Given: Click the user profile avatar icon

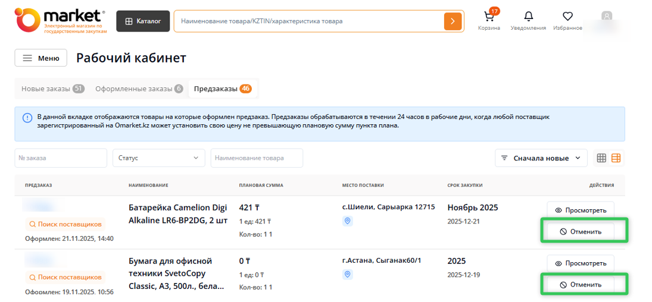Looking at the screenshot, I should (x=606, y=17).
